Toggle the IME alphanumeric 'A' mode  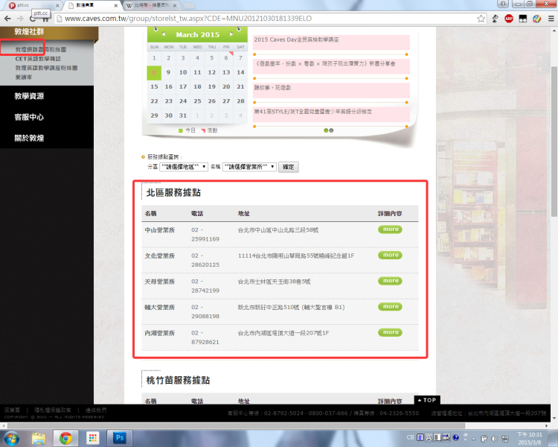point(429,438)
